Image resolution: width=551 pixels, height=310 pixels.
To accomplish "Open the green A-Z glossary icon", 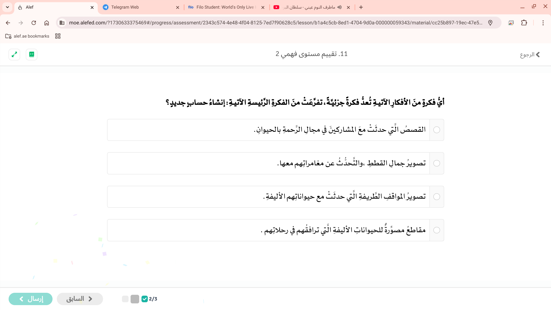I will pyautogui.click(x=32, y=54).
